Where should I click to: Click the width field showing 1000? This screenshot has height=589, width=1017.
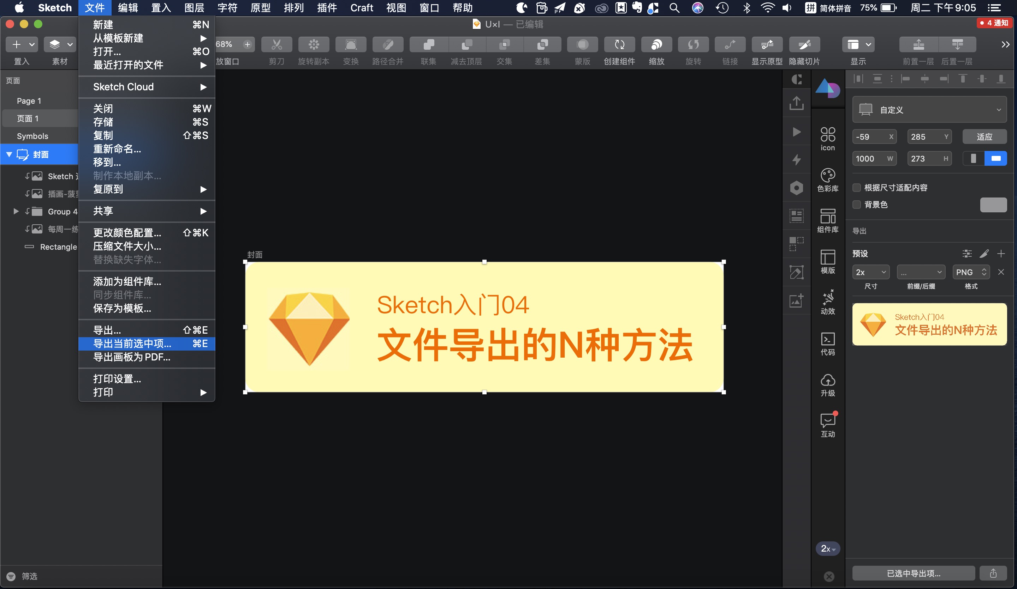[x=874, y=158]
